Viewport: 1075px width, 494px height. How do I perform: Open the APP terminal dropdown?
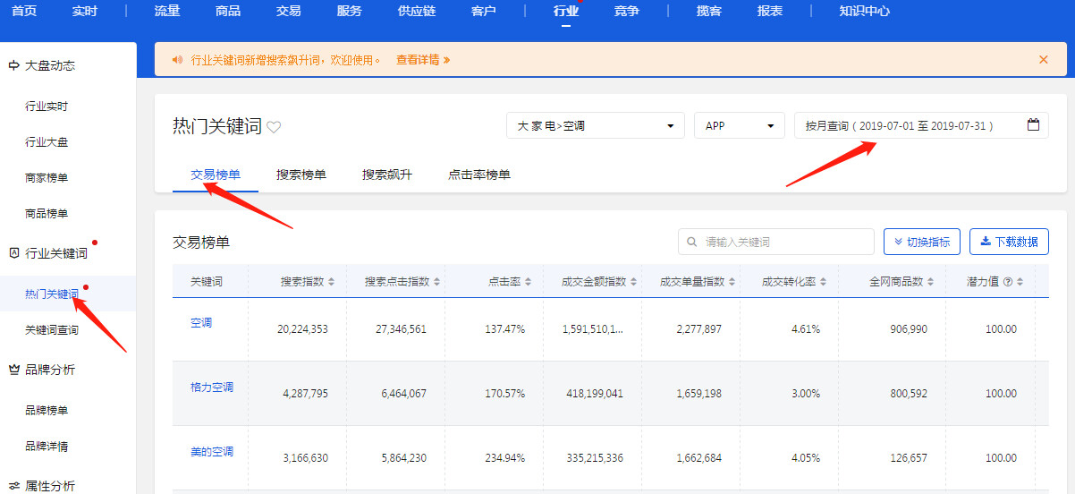[x=740, y=125]
